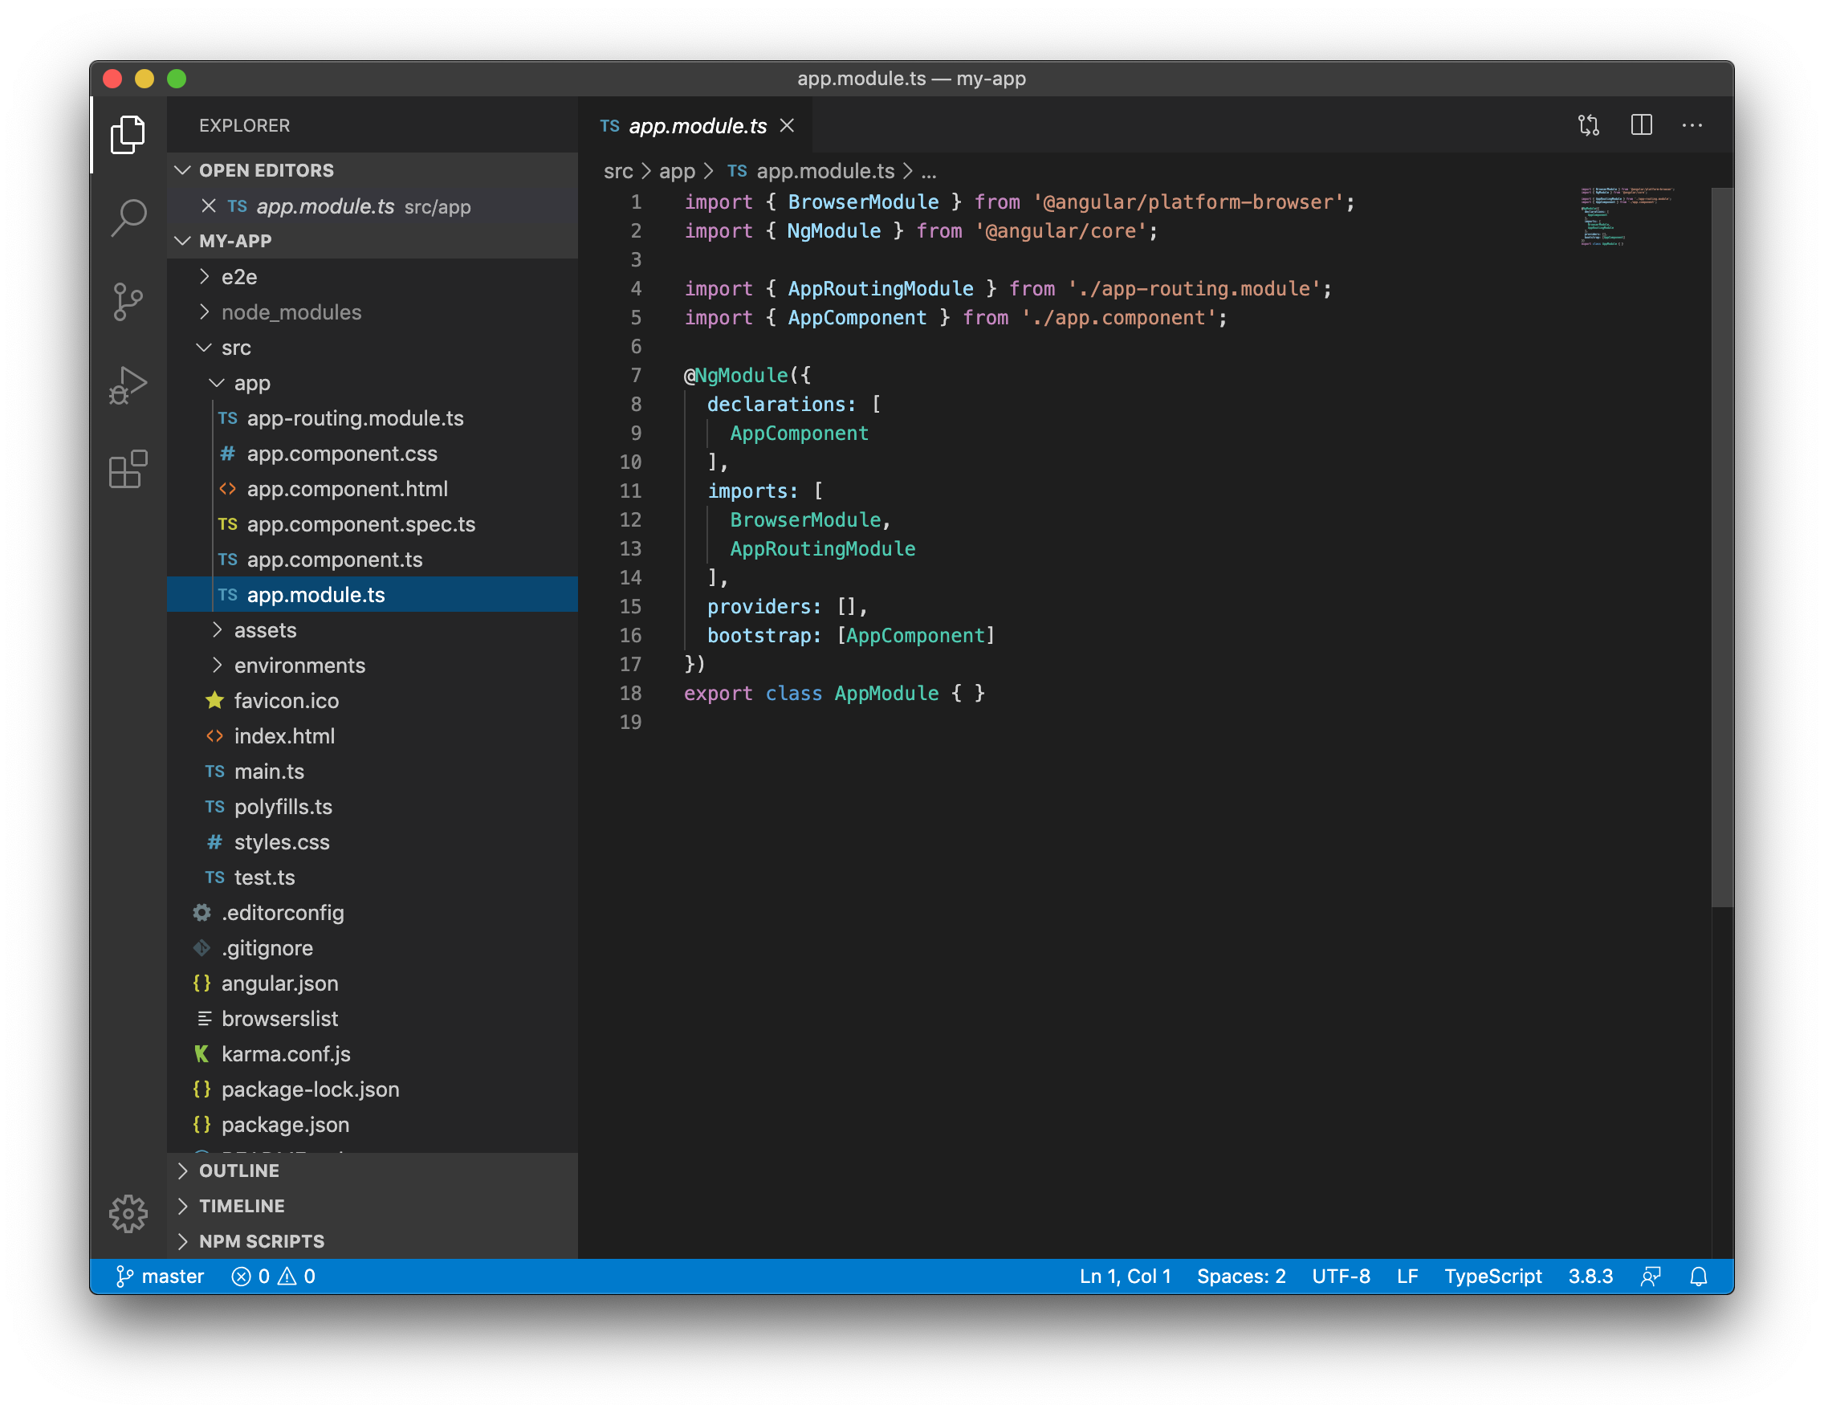1824x1413 pixels.
Task: Click the editor vertical scrollbar
Action: (1721, 547)
